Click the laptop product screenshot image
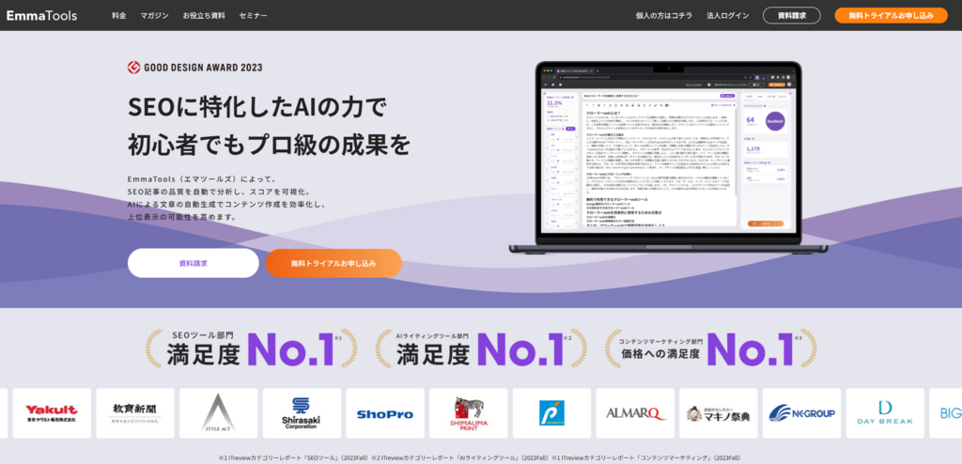The height and width of the screenshot is (464, 962). pyautogui.click(x=668, y=157)
